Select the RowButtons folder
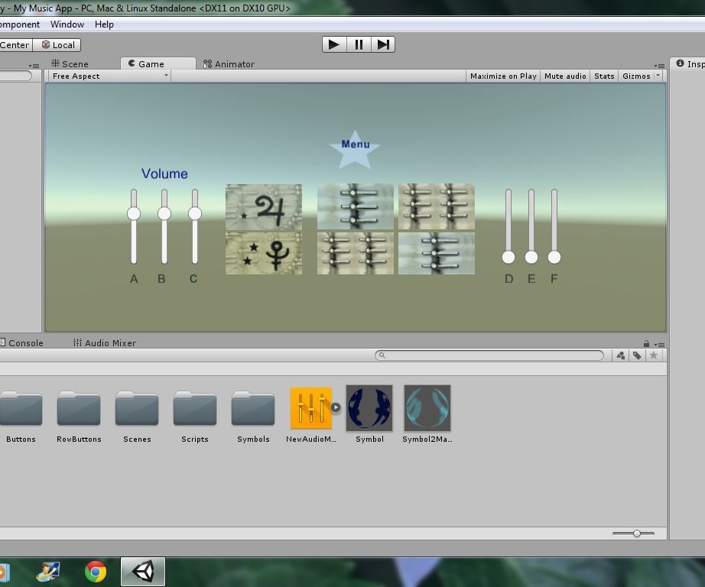705x587 pixels. pos(79,416)
